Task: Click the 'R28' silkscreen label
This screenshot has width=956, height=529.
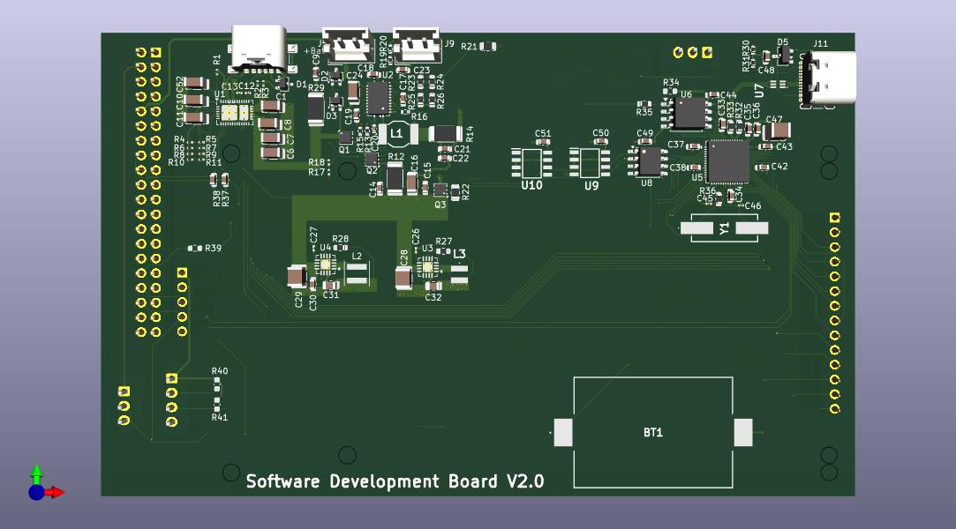Action: 340,239
